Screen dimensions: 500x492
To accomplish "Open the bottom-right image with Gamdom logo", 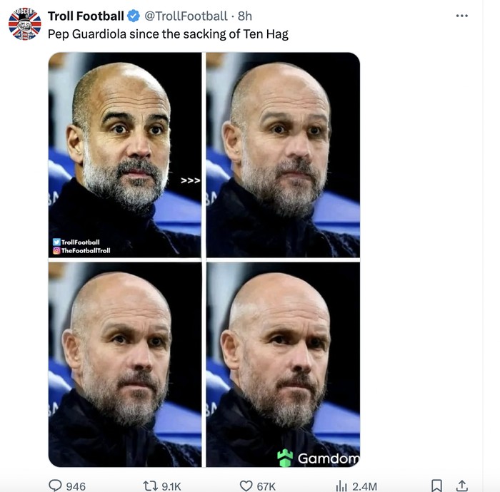I will (282, 364).
